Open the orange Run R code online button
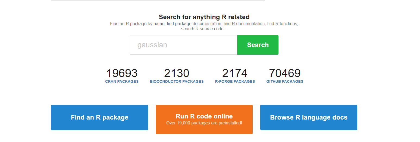This screenshot has width=420, height=142. pyautogui.click(x=204, y=119)
